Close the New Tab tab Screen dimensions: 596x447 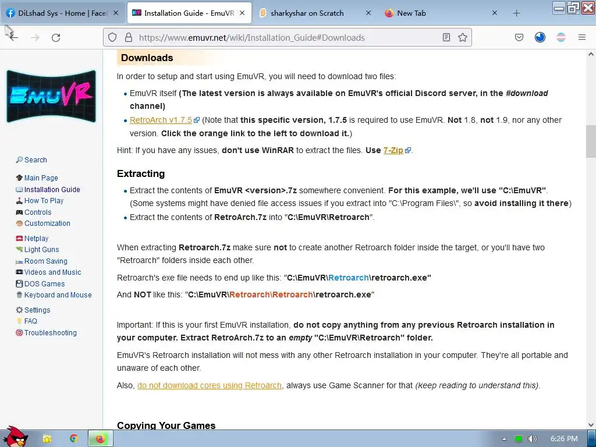[494, 13]
